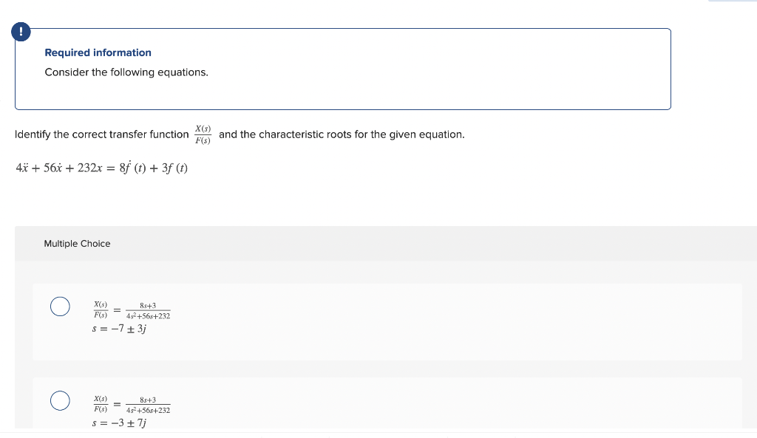Click the s = −3 ± 7j roots text
Screen dimensions: 757x438
[x=120, y=423]
